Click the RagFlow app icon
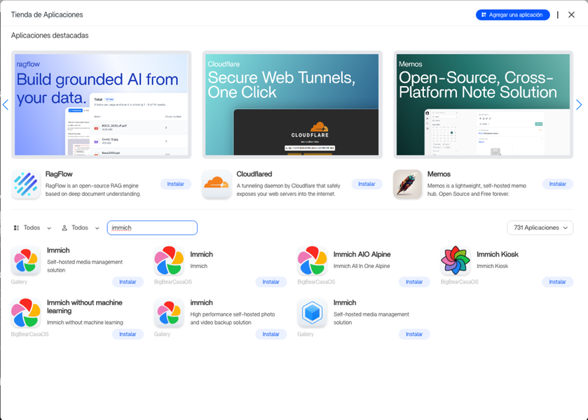Viewport: 588px width, 420px height. (x=26, y=184)
